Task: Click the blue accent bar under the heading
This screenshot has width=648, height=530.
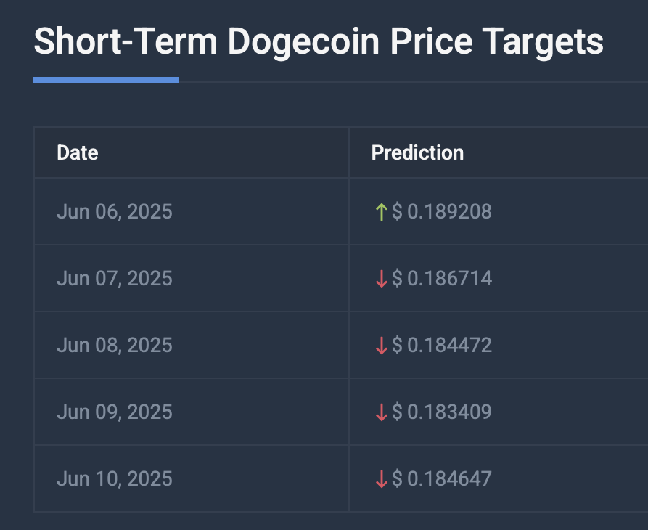Action: point(106,80)
